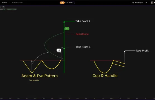Open the More Widgets grid icon

(133, 3)
